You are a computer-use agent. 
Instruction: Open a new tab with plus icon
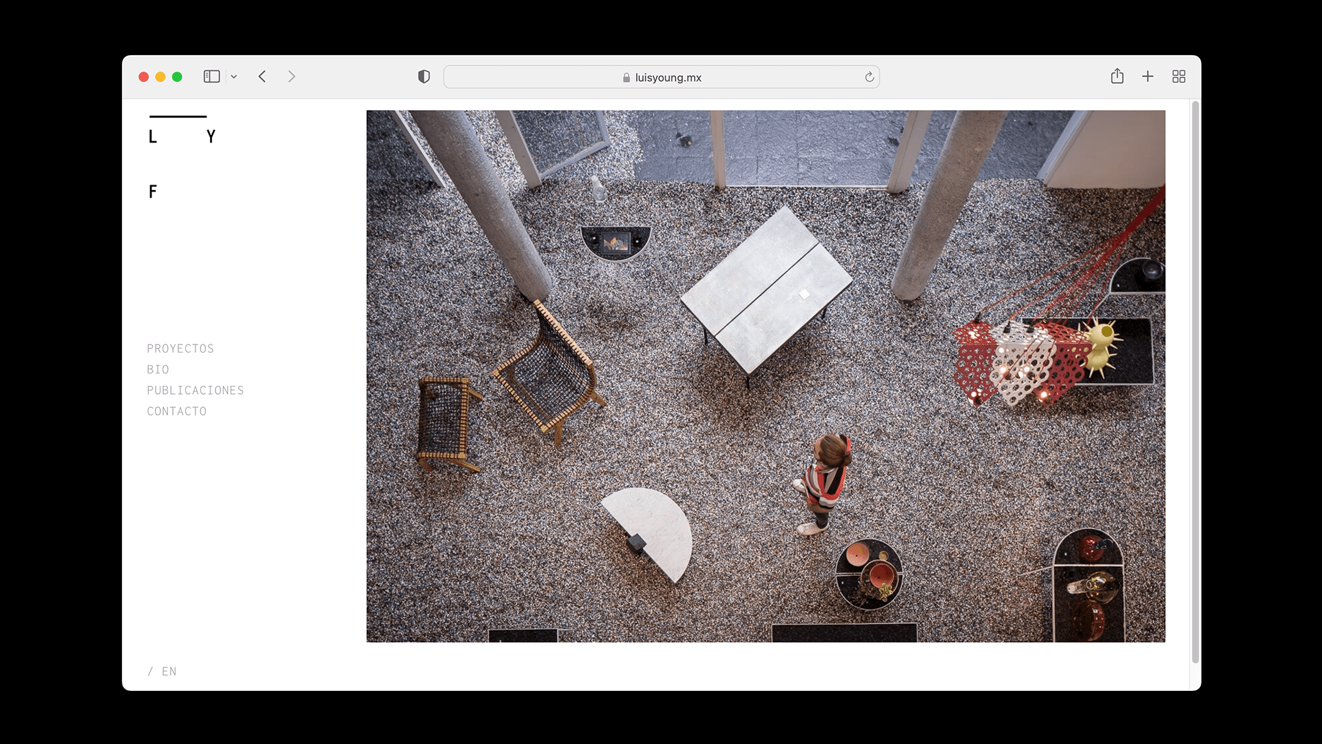click(1148, 76)
